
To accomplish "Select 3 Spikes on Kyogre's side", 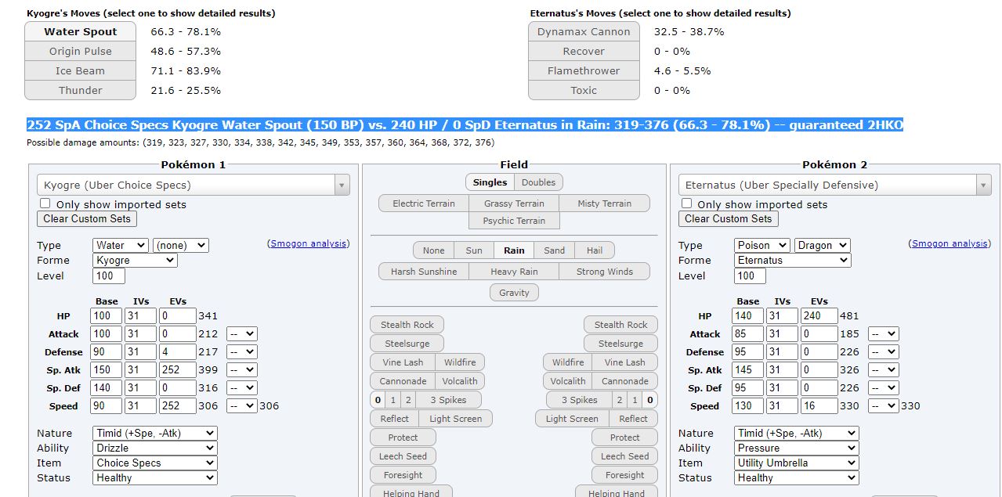I will (448, 400).
